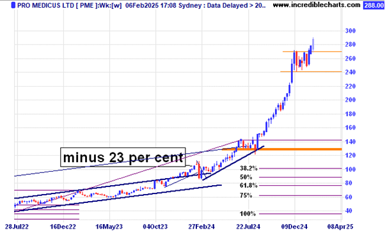Click the 08Apr25 date axis label
Image resolution: width=385 pixels, height=233 pixels.
(x=341, y=227)
